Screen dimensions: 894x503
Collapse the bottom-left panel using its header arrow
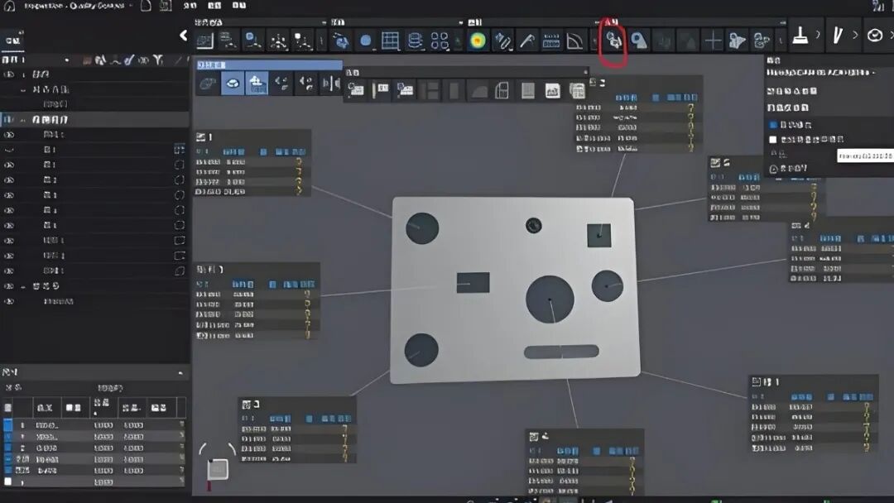click(x=180, y=374)
